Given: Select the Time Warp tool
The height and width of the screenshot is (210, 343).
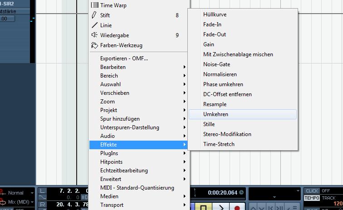Looking at the screenshot, I should click(x=139, y=5).
